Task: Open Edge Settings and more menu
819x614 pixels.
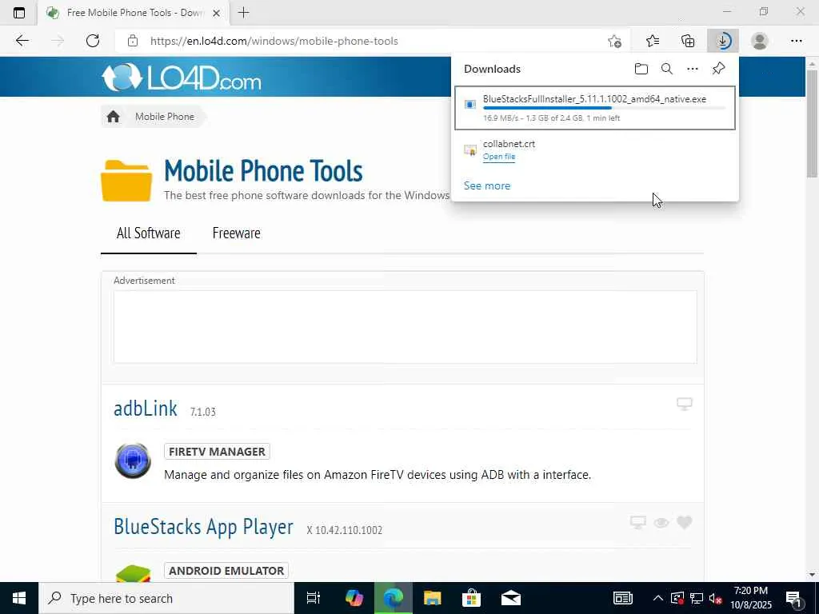Action: coord(796,41)
